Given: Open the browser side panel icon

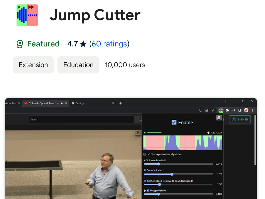Looking at the screenshot, I should (x=240, y=110).
